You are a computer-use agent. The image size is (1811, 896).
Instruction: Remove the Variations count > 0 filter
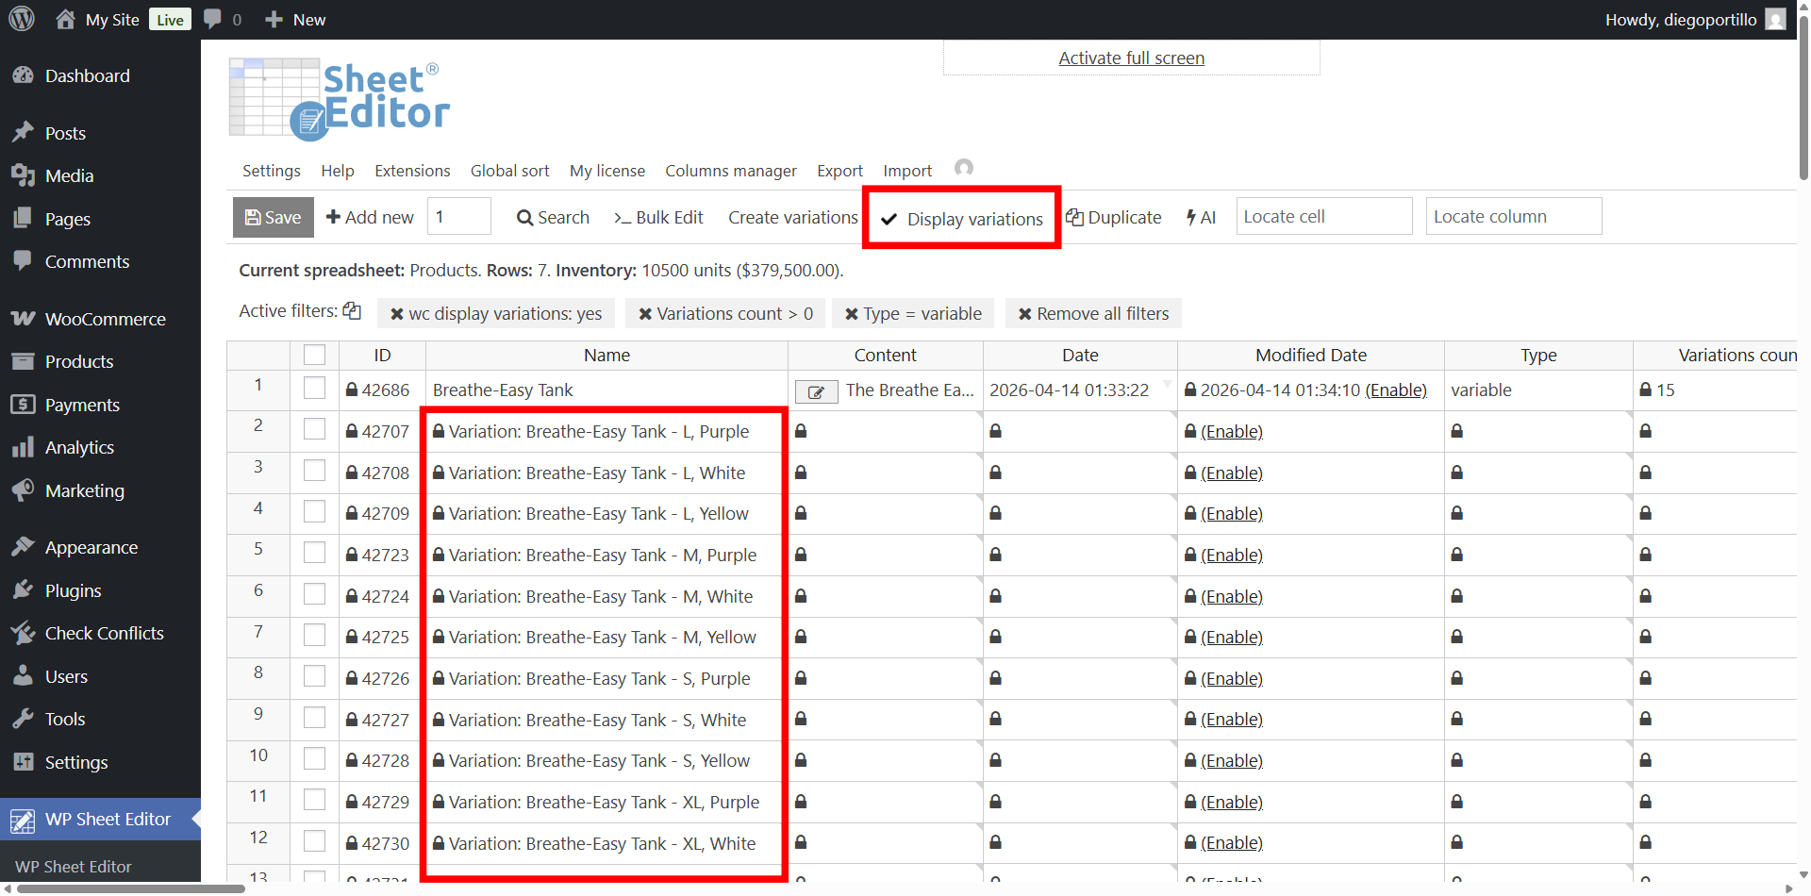click(724, 314)
